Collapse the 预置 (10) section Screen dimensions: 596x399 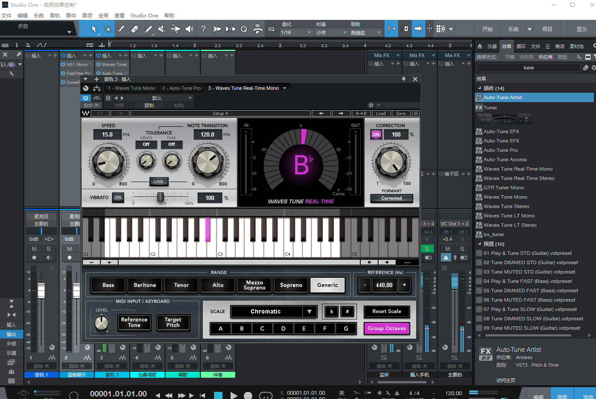[480, 244]
